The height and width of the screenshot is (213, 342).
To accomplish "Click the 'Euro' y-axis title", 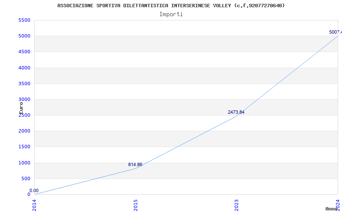I will 21,108.
